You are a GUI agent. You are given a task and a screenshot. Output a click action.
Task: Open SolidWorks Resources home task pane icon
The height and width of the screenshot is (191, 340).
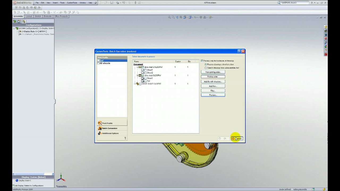tap(326, 27)
